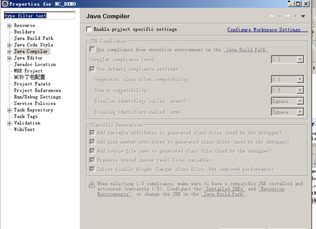Open the forward history dropdown arrow
The width and height of the screenshot is (316, 229).
[x=296, y=16]
